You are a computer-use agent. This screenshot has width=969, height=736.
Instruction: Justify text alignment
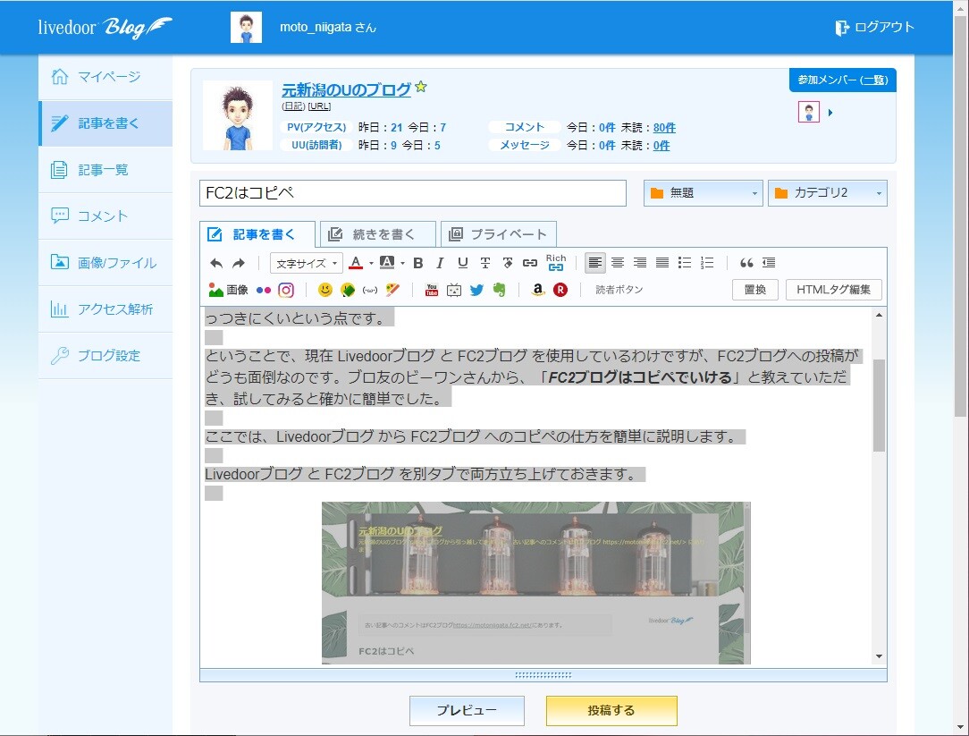(661, 263)
